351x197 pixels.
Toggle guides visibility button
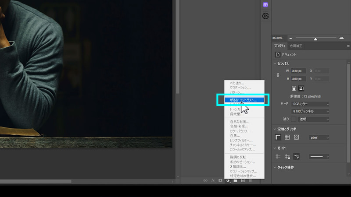[278, 157]
